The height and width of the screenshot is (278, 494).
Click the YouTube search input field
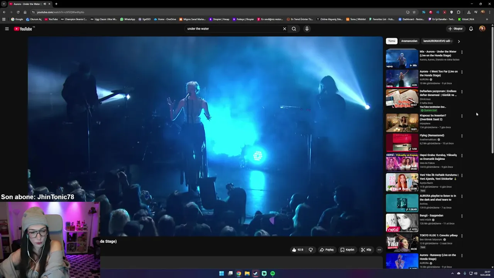tap(233, 29)
